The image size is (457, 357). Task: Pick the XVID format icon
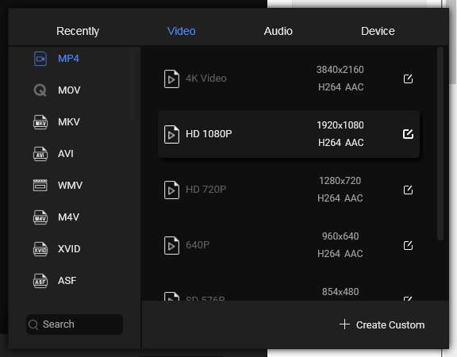(40, 249)
